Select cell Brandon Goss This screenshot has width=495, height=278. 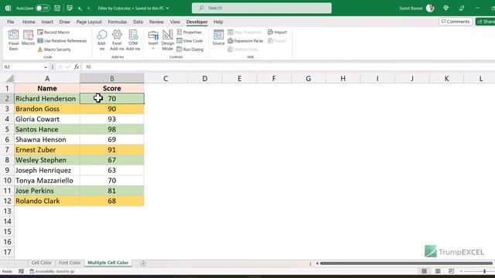[47, 109]
